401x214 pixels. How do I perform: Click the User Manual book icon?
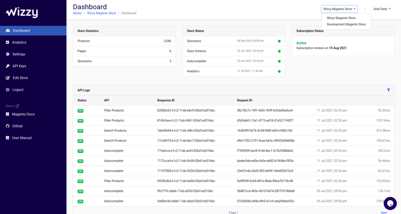[x=7, y=138]
